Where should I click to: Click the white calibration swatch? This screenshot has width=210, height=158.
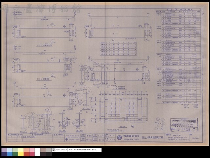click(37, 152)
